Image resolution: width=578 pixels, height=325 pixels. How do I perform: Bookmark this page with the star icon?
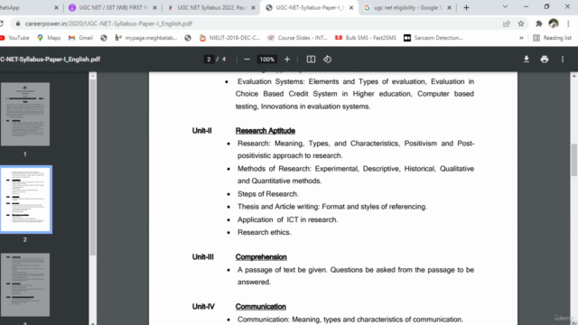(521, 23)
